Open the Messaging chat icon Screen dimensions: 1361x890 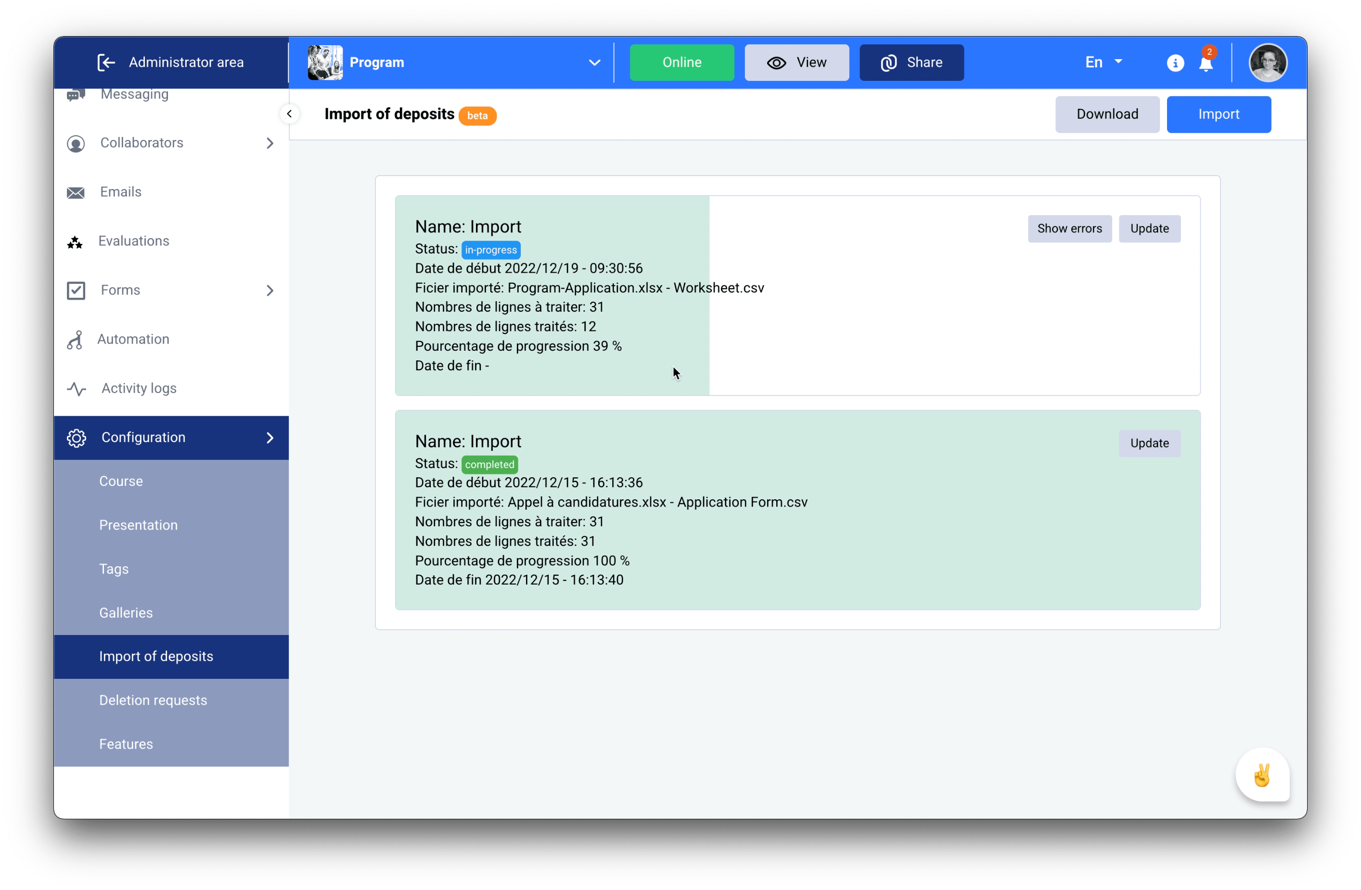tap(76, 95)
